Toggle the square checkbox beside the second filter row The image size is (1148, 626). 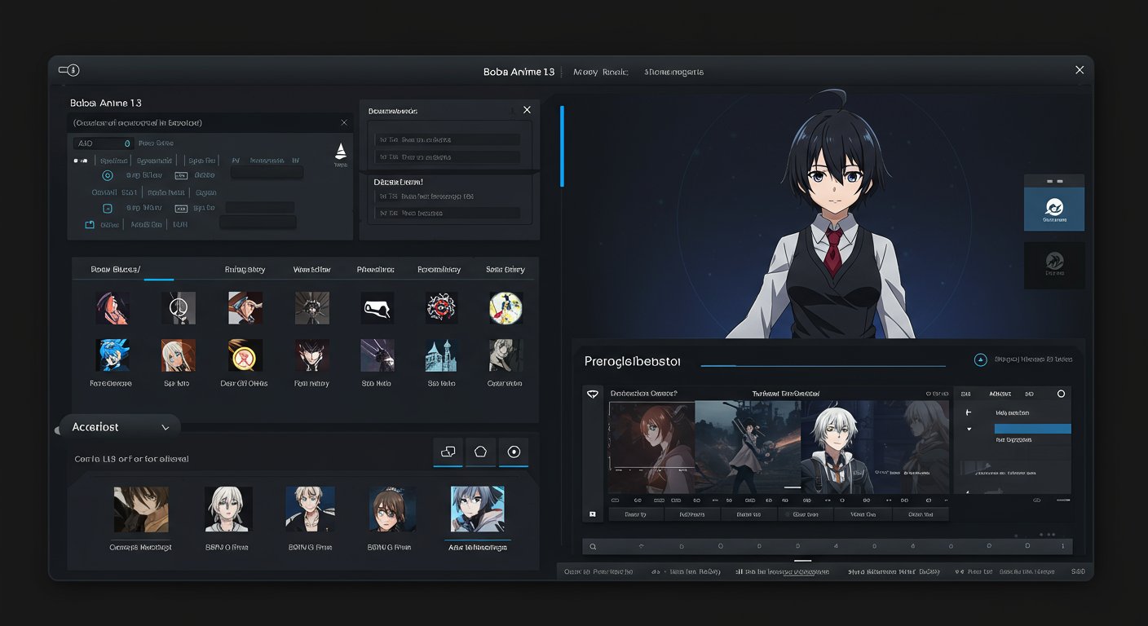[107, 208]
